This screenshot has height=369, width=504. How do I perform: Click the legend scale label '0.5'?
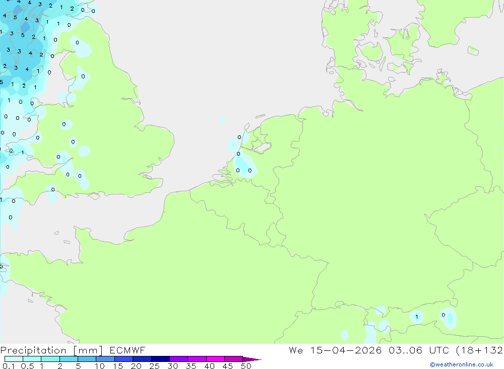click(x=27, y=366)
